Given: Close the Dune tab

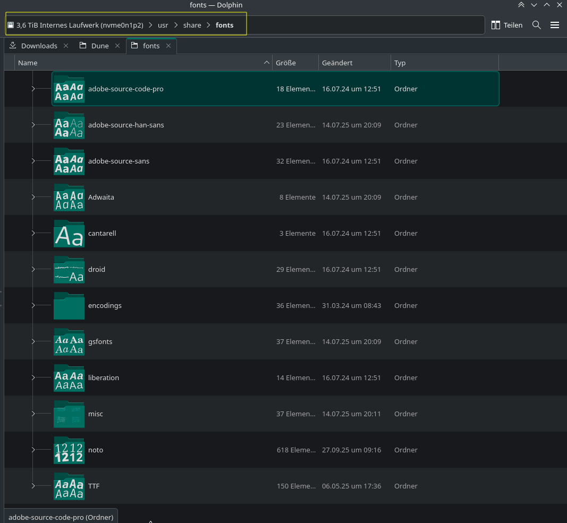Looking at the screenshot, I should pos(117,46).
